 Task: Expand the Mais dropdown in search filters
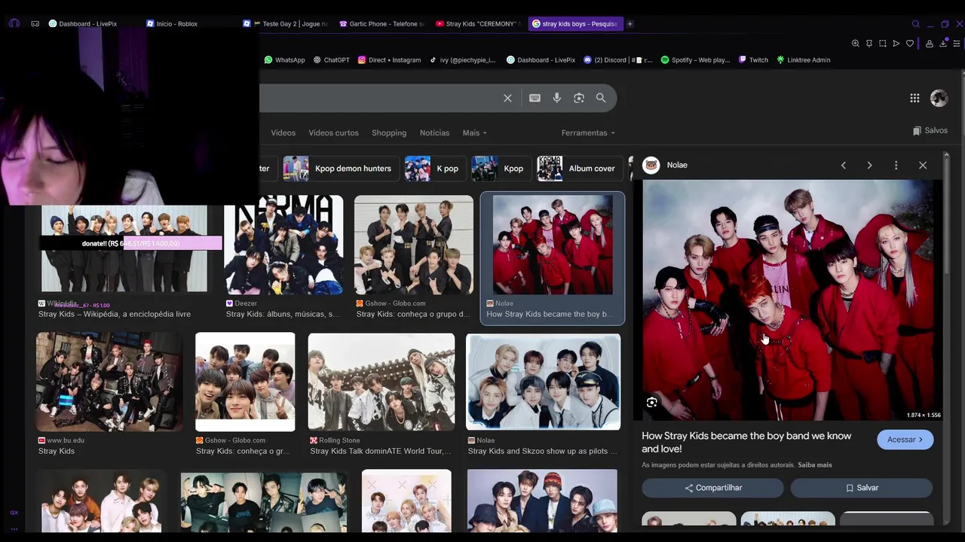[x=474, y=132]
